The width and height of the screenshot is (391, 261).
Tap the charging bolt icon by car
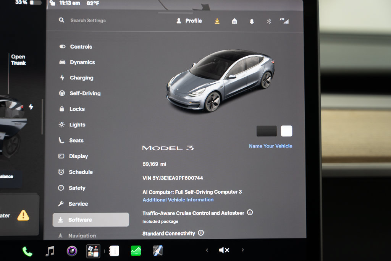pos(31,107)
